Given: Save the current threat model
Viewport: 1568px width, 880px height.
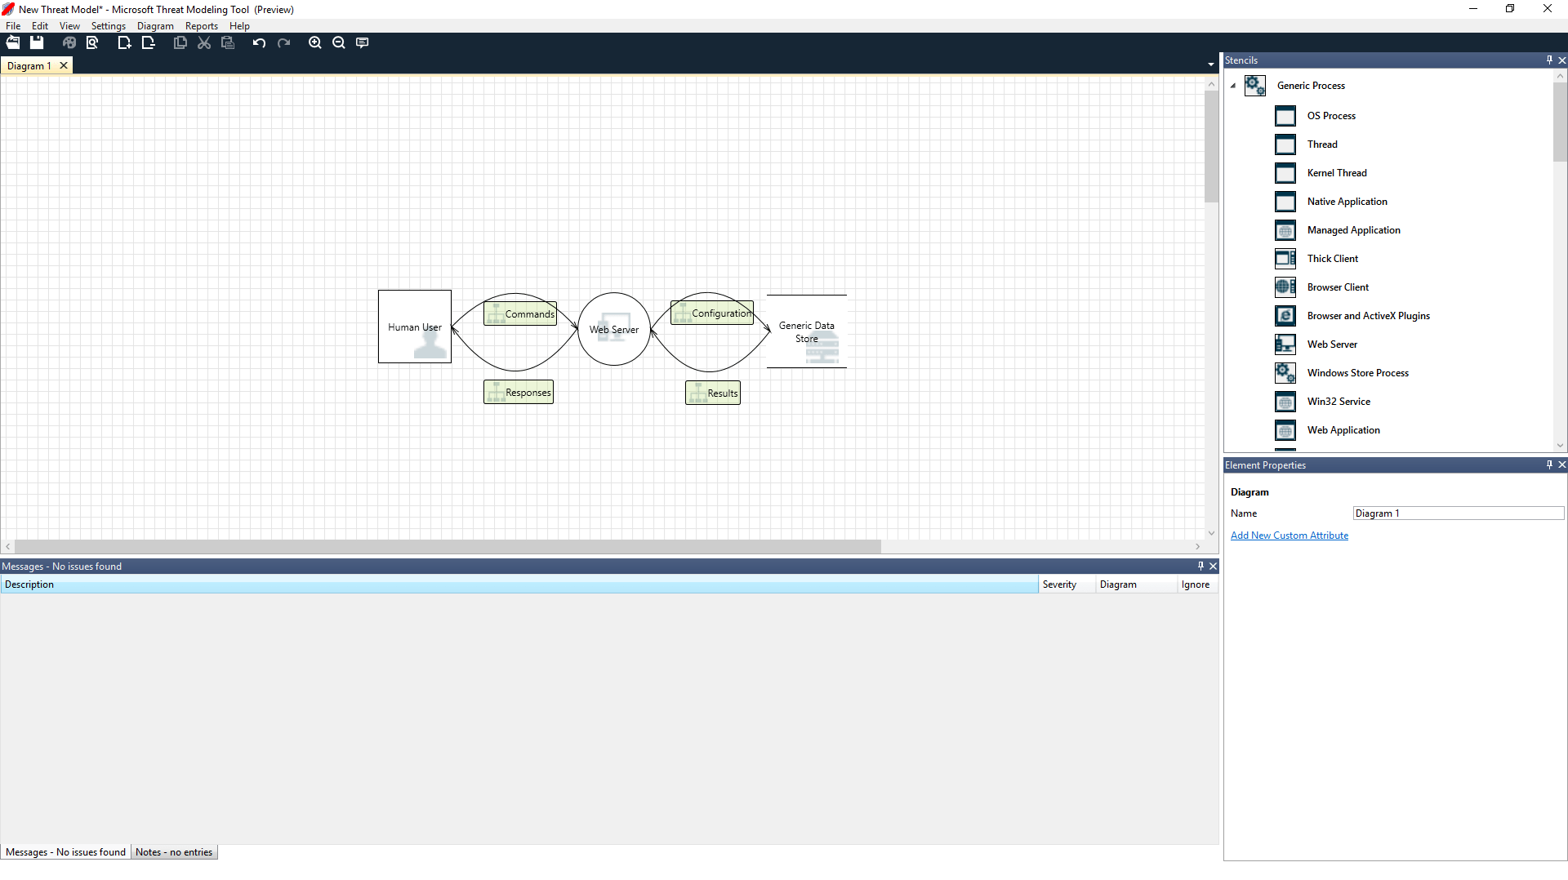Looking at the screenshot, I should click(36, 42).
